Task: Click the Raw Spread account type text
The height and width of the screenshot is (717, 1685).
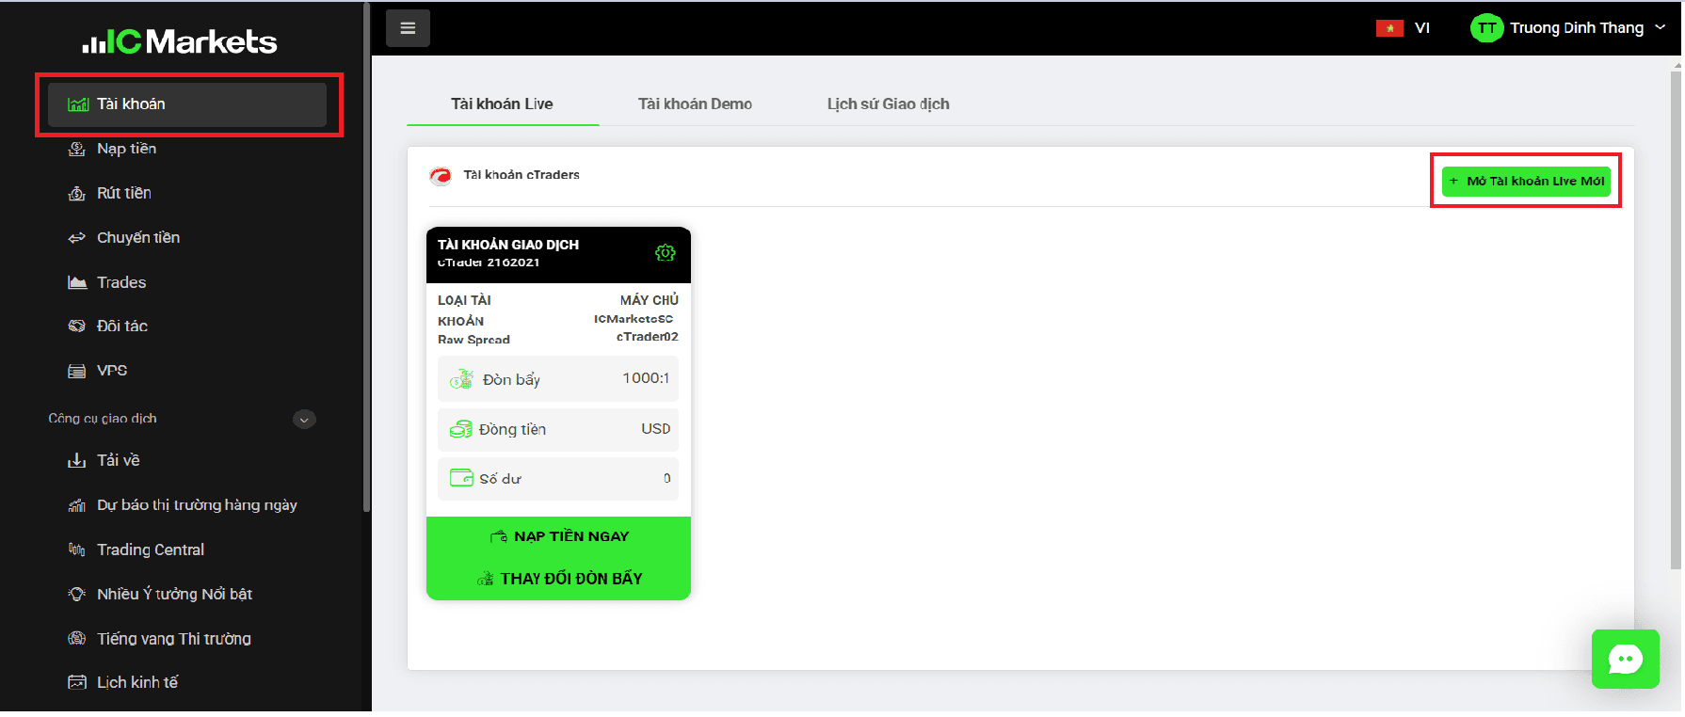Action: click(473, 340)
